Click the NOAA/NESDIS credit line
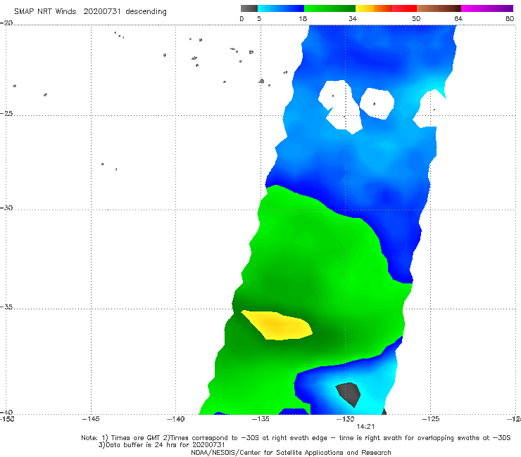Viewport: 521px width, 457px height. [291, 453]
